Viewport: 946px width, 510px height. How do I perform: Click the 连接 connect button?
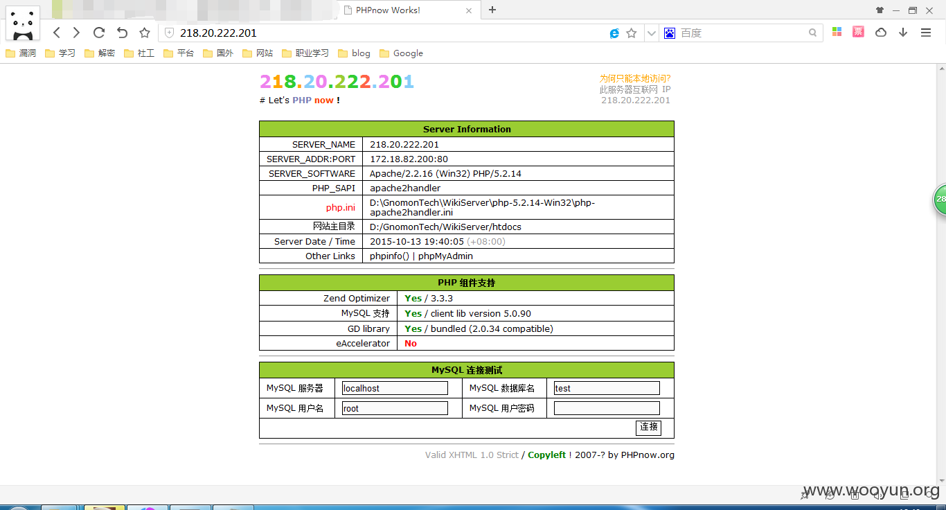point(648,428)
